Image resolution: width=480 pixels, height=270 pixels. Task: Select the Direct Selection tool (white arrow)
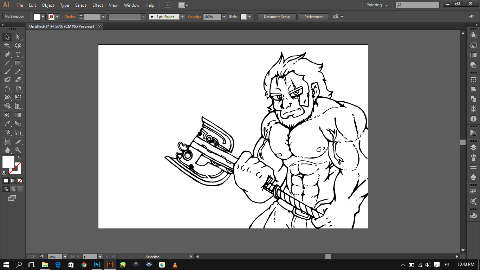[18, 37]
